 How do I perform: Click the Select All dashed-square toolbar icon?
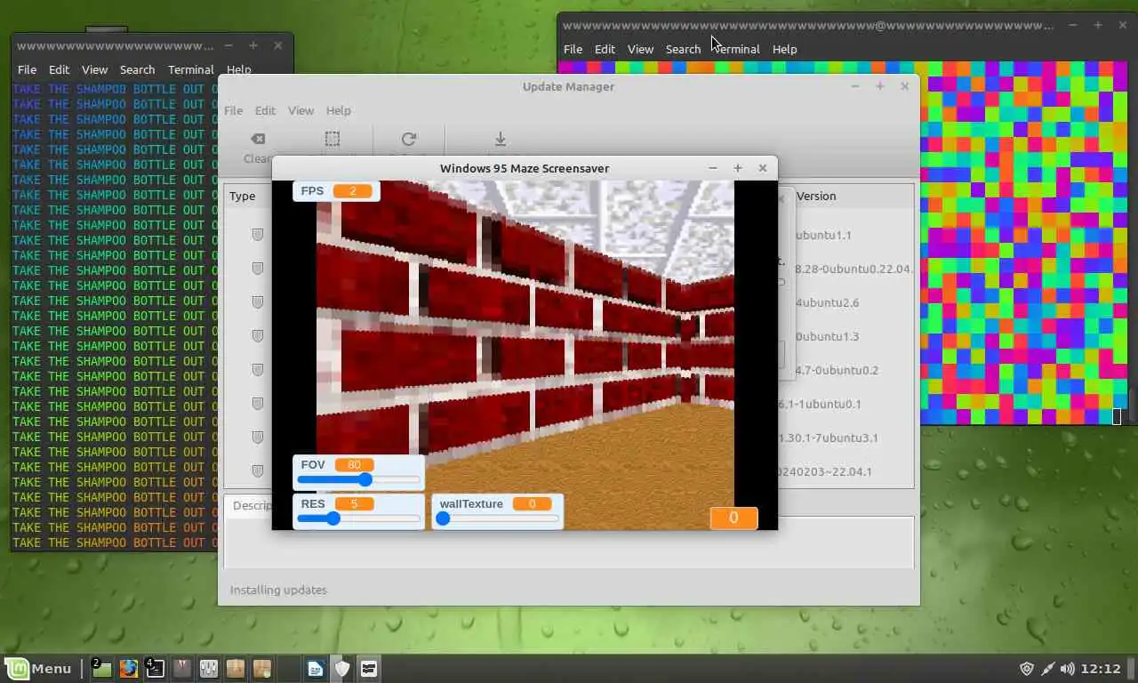332,139
